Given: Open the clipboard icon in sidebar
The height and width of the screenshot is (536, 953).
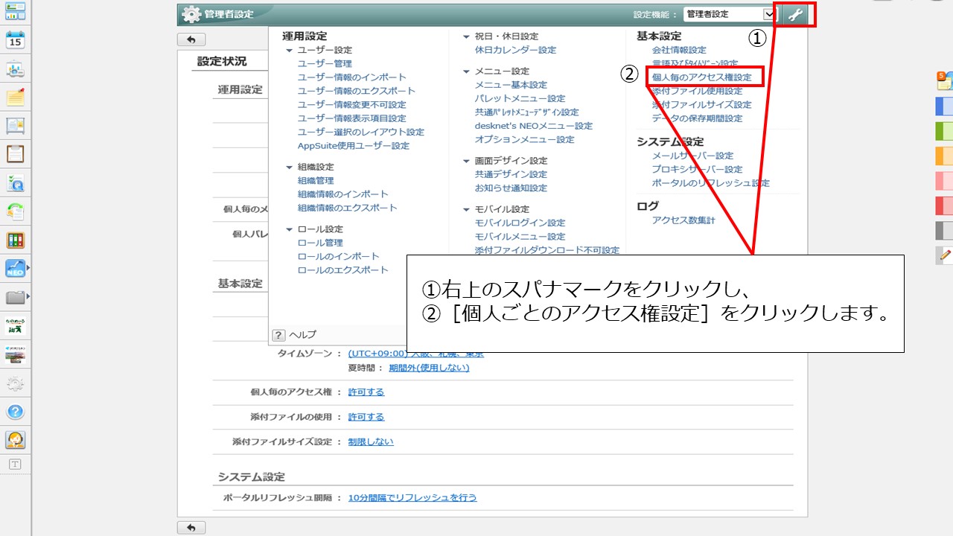Looking at the screenshot, I should (16, 154).
